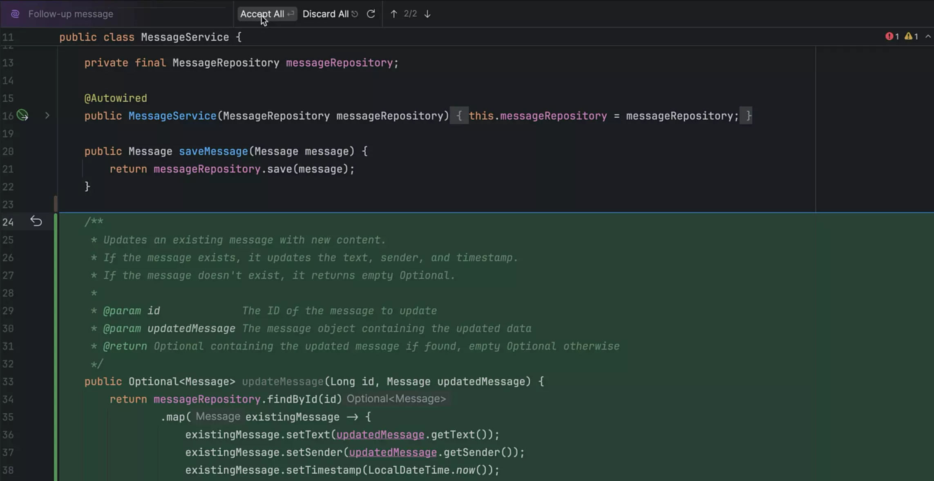Unfold the collapsed opening brace placeholder on line 16
This screenshot has height=481, width=934.
coord(459,116)
